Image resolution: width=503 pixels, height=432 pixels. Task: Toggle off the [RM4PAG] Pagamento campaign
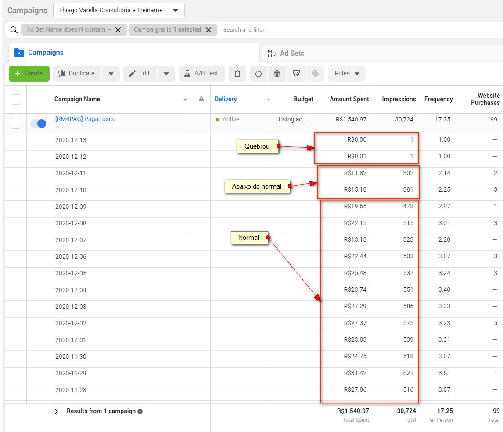[x=38, y=124]
